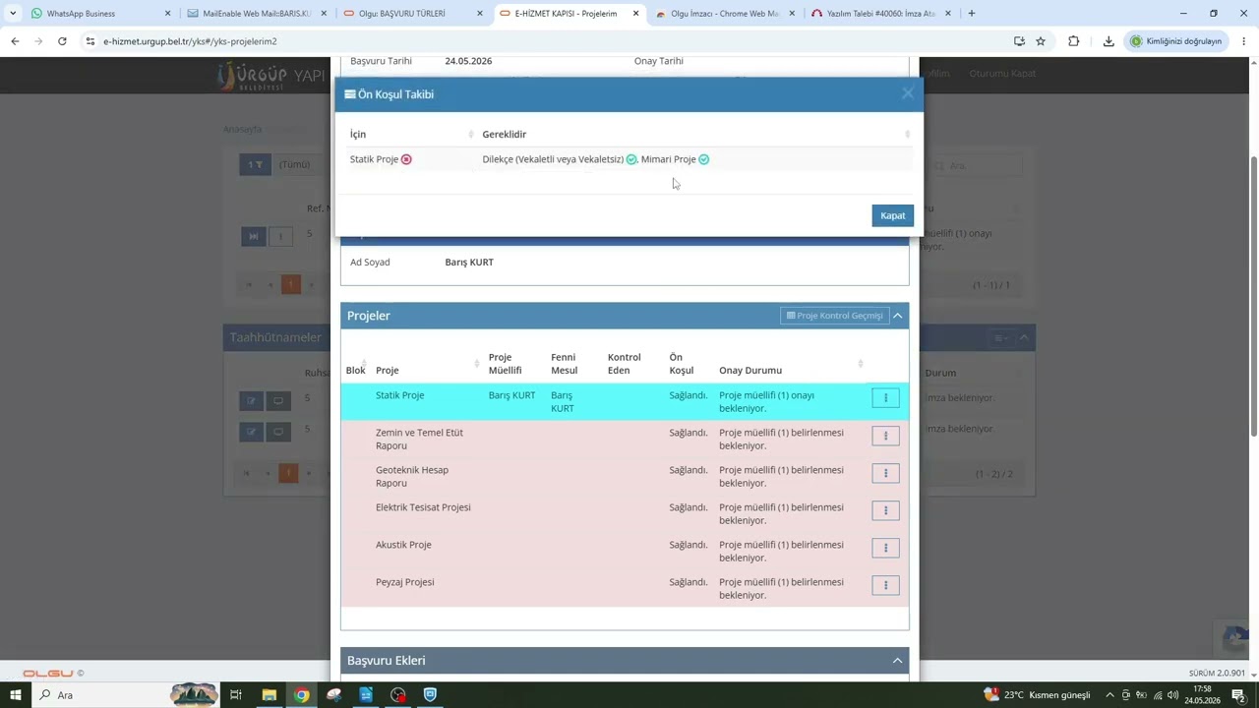The image size is (1259, 708).
Task: Click the green check icon beside Dilekçe
Action: pyautogui.click(x=631, y=159)
